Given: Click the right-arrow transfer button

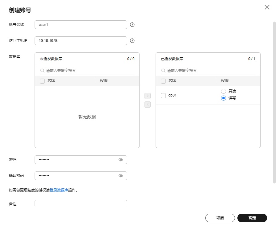Looking at the screenshot, I should [x=148, y=96].
